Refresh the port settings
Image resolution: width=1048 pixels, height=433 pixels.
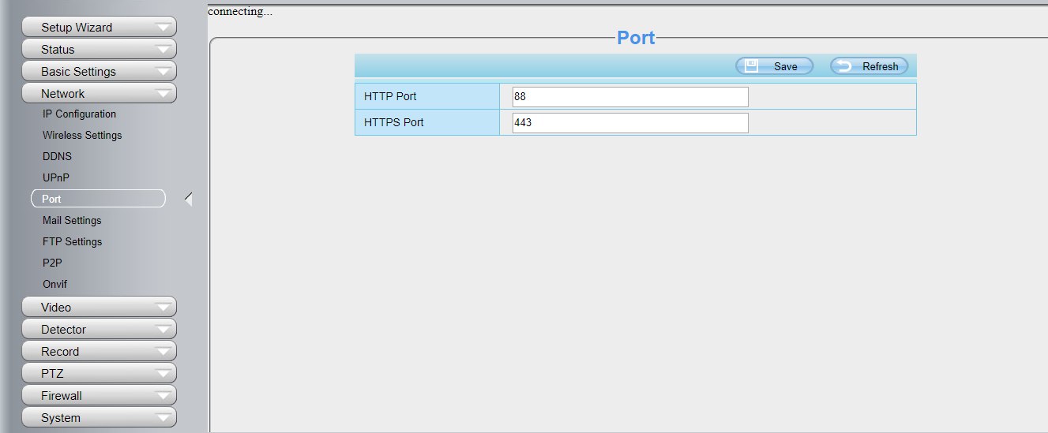tap(869, 66)
